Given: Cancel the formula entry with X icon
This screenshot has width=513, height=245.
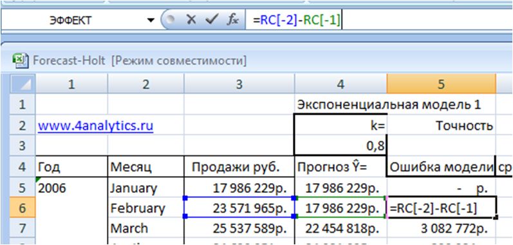Looking at the screenshot, I should click(191, 20).
